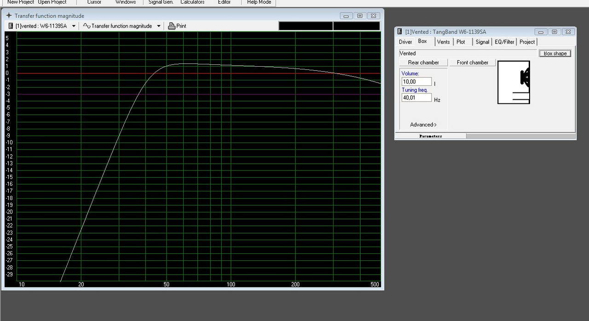Open the project selector dropdown showing W6-1139SA
Image resolution: width=589 pixels, height=321 pixels.
74,26
